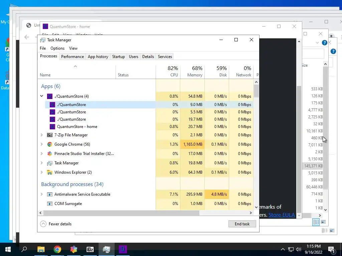Image resolution: width=342 pixels, height=256 pixels.
Task: Open Google Chrome from the taskbar
Action: [x=57, y=249]
